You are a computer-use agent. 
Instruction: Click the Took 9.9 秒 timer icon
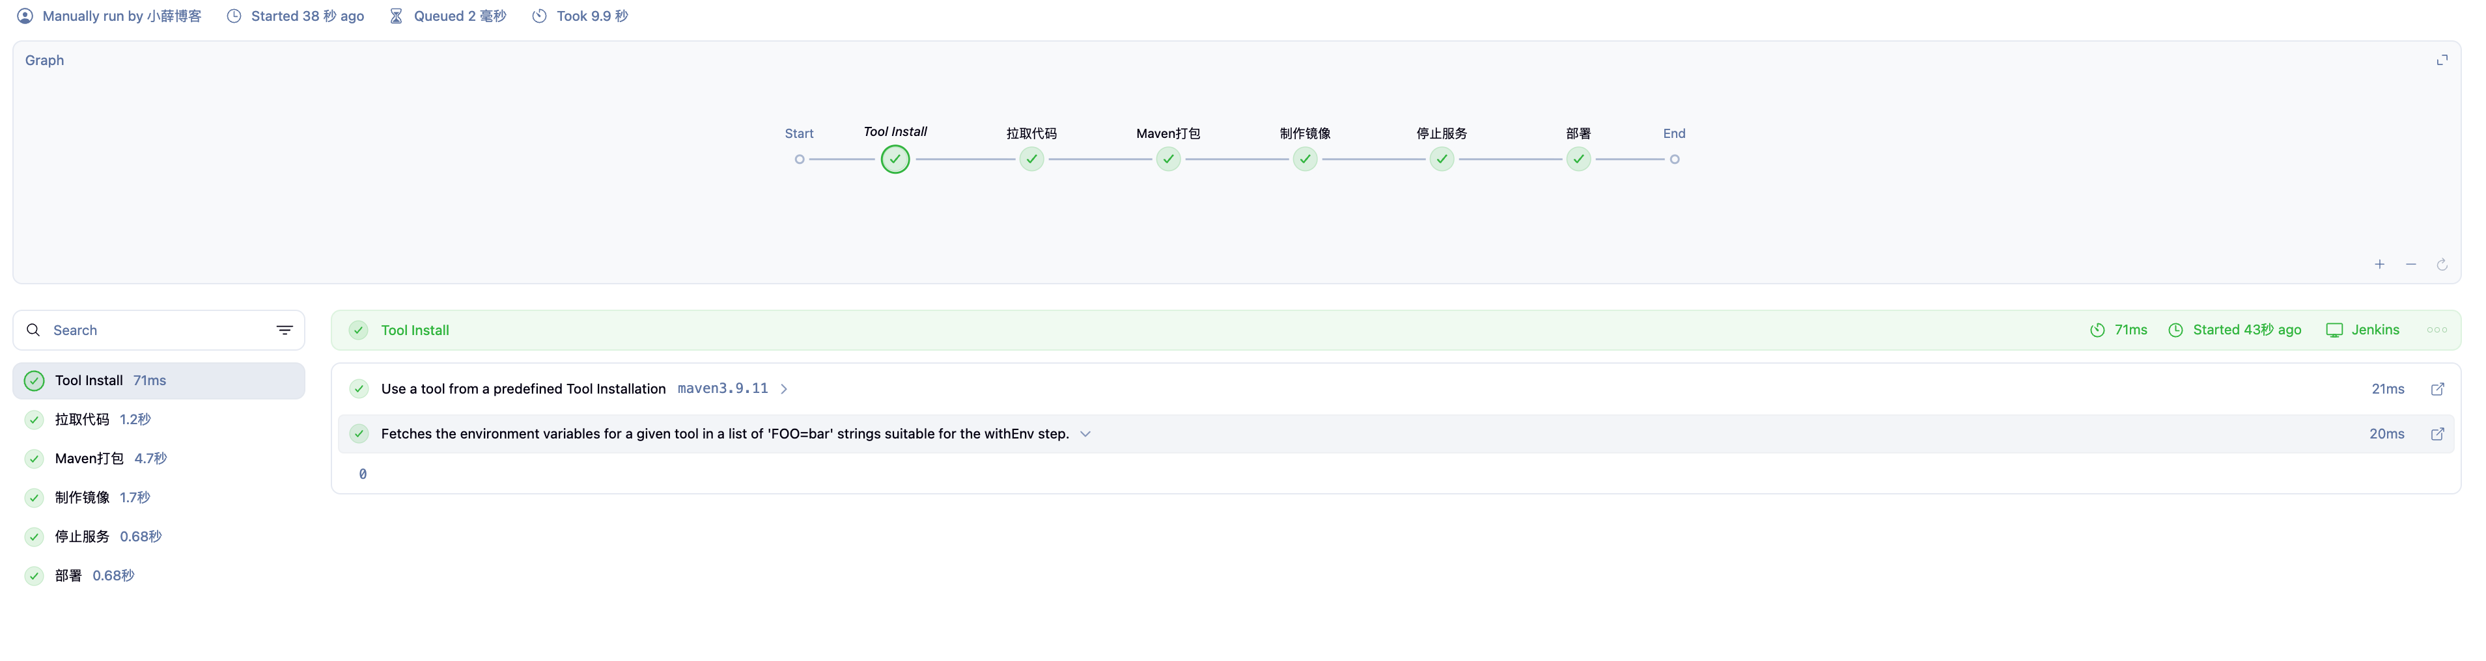click(540, 16)
